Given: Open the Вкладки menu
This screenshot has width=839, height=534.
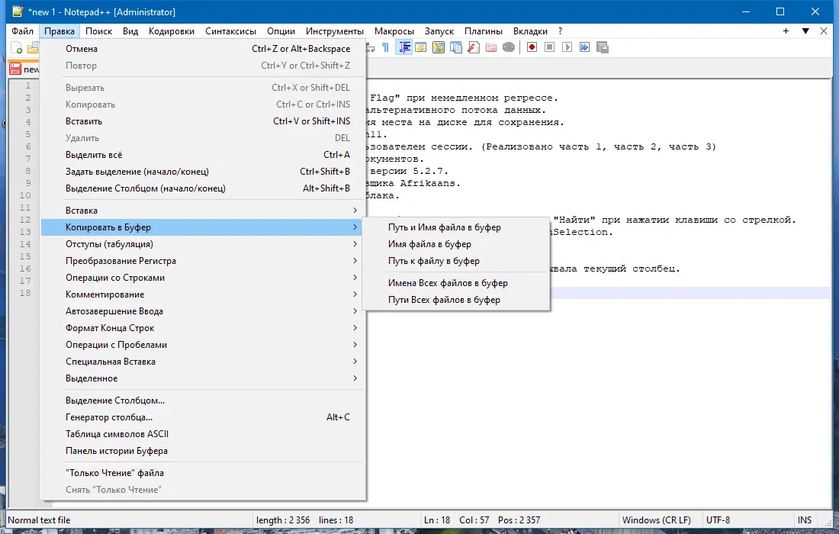Looking at the screenshot, I should 530,31.
